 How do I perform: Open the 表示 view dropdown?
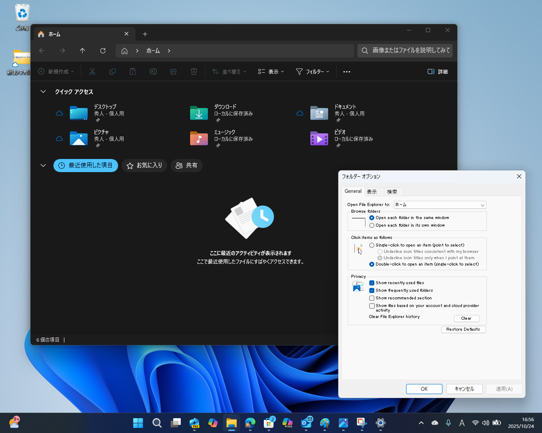(x=271, y=72)
